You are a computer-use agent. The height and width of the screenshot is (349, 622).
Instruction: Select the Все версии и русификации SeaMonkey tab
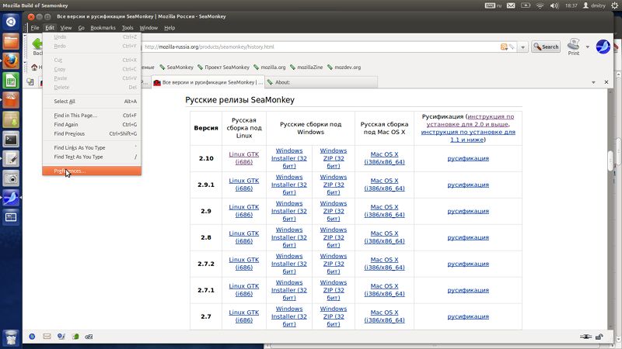pos(208,82)
